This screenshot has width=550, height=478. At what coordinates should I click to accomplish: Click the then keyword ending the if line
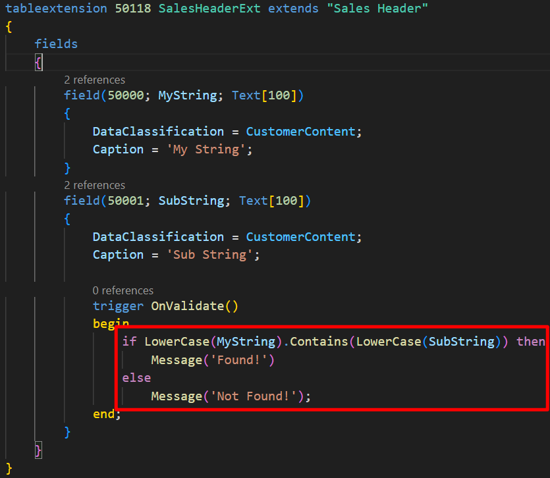tap(530, 341)
